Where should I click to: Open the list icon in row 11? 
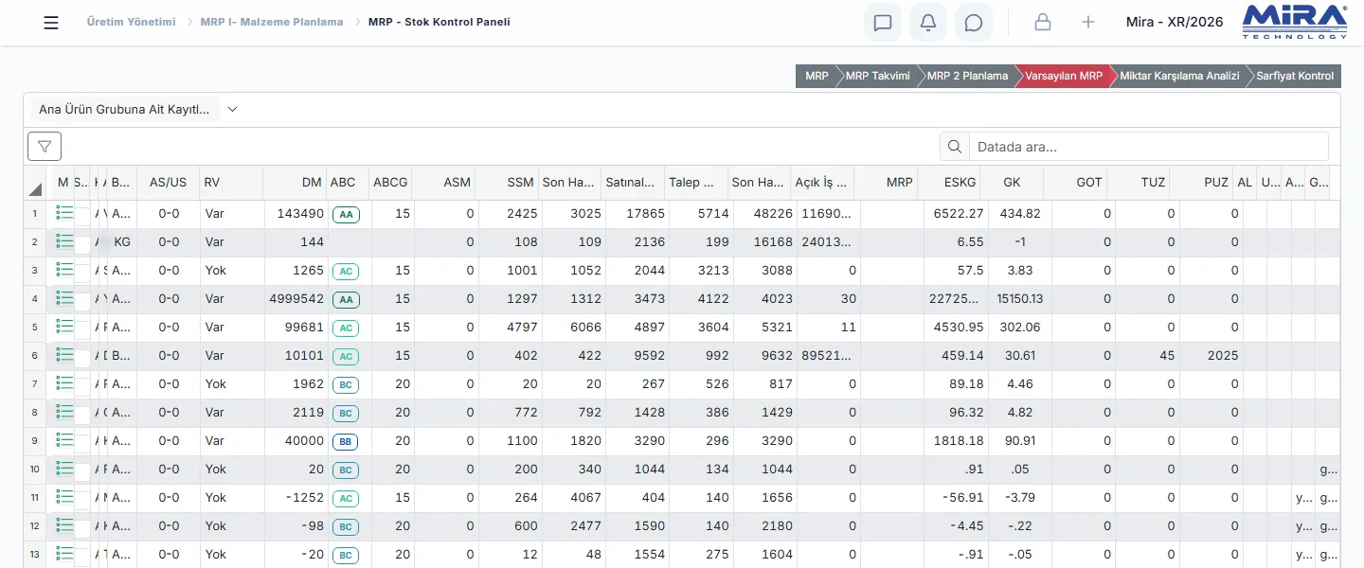[64, 497]
